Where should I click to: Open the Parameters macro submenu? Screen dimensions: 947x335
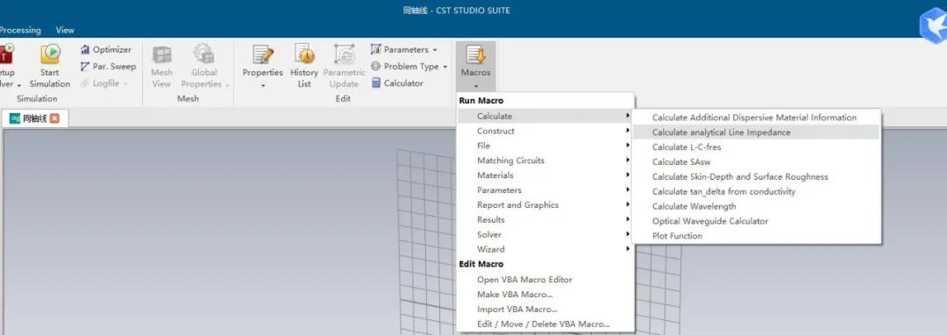pos(545,190)
